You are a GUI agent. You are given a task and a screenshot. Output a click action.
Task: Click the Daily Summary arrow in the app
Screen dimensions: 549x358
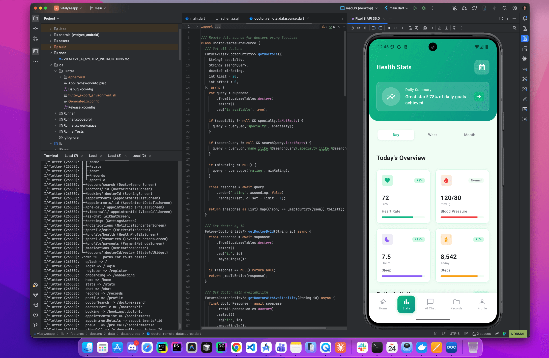[x=479, y=96]
